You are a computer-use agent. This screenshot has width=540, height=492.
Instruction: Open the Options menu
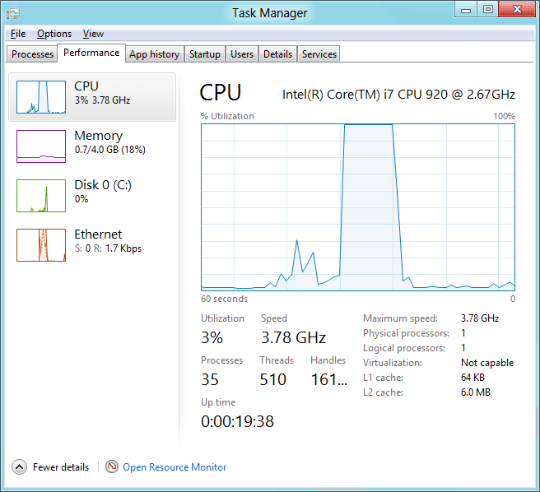coord(54,34)
